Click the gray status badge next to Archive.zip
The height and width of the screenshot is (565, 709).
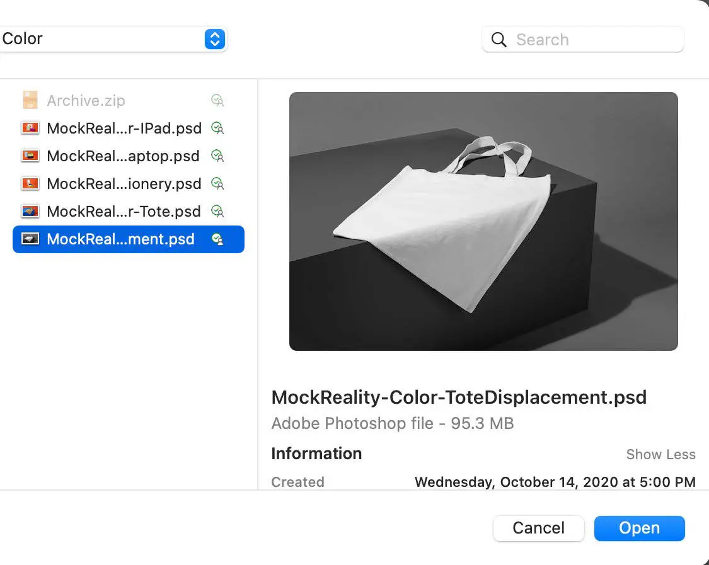[x=217, y=100]
